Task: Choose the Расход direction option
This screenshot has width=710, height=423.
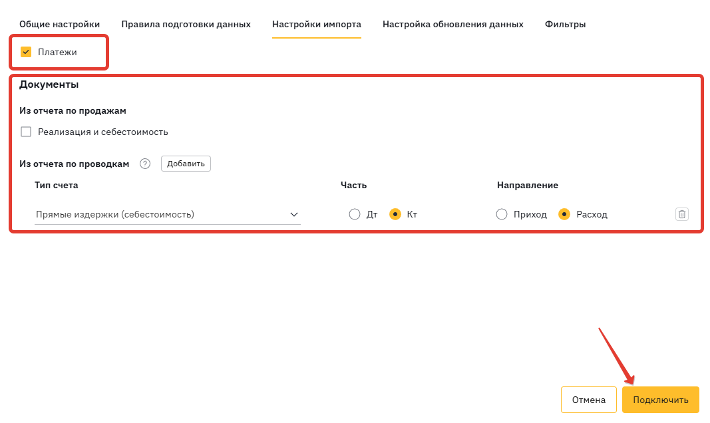Action: [564, 214]
